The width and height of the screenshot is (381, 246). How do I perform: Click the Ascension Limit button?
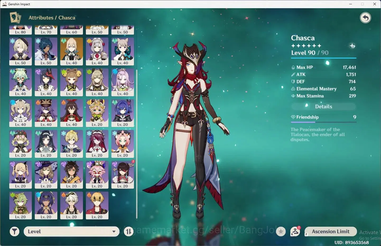tap(331, 231)
